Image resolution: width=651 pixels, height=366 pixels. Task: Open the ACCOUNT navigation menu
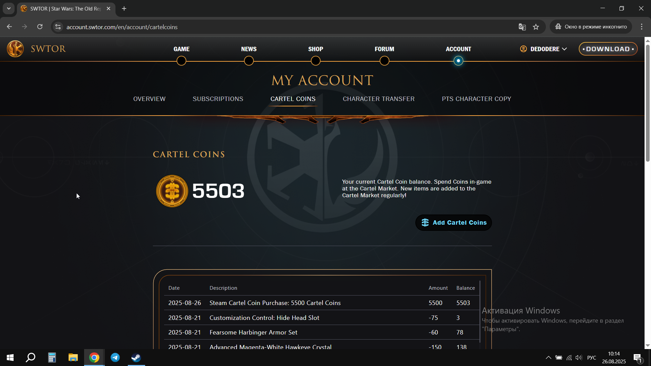(x=458, y=49)
